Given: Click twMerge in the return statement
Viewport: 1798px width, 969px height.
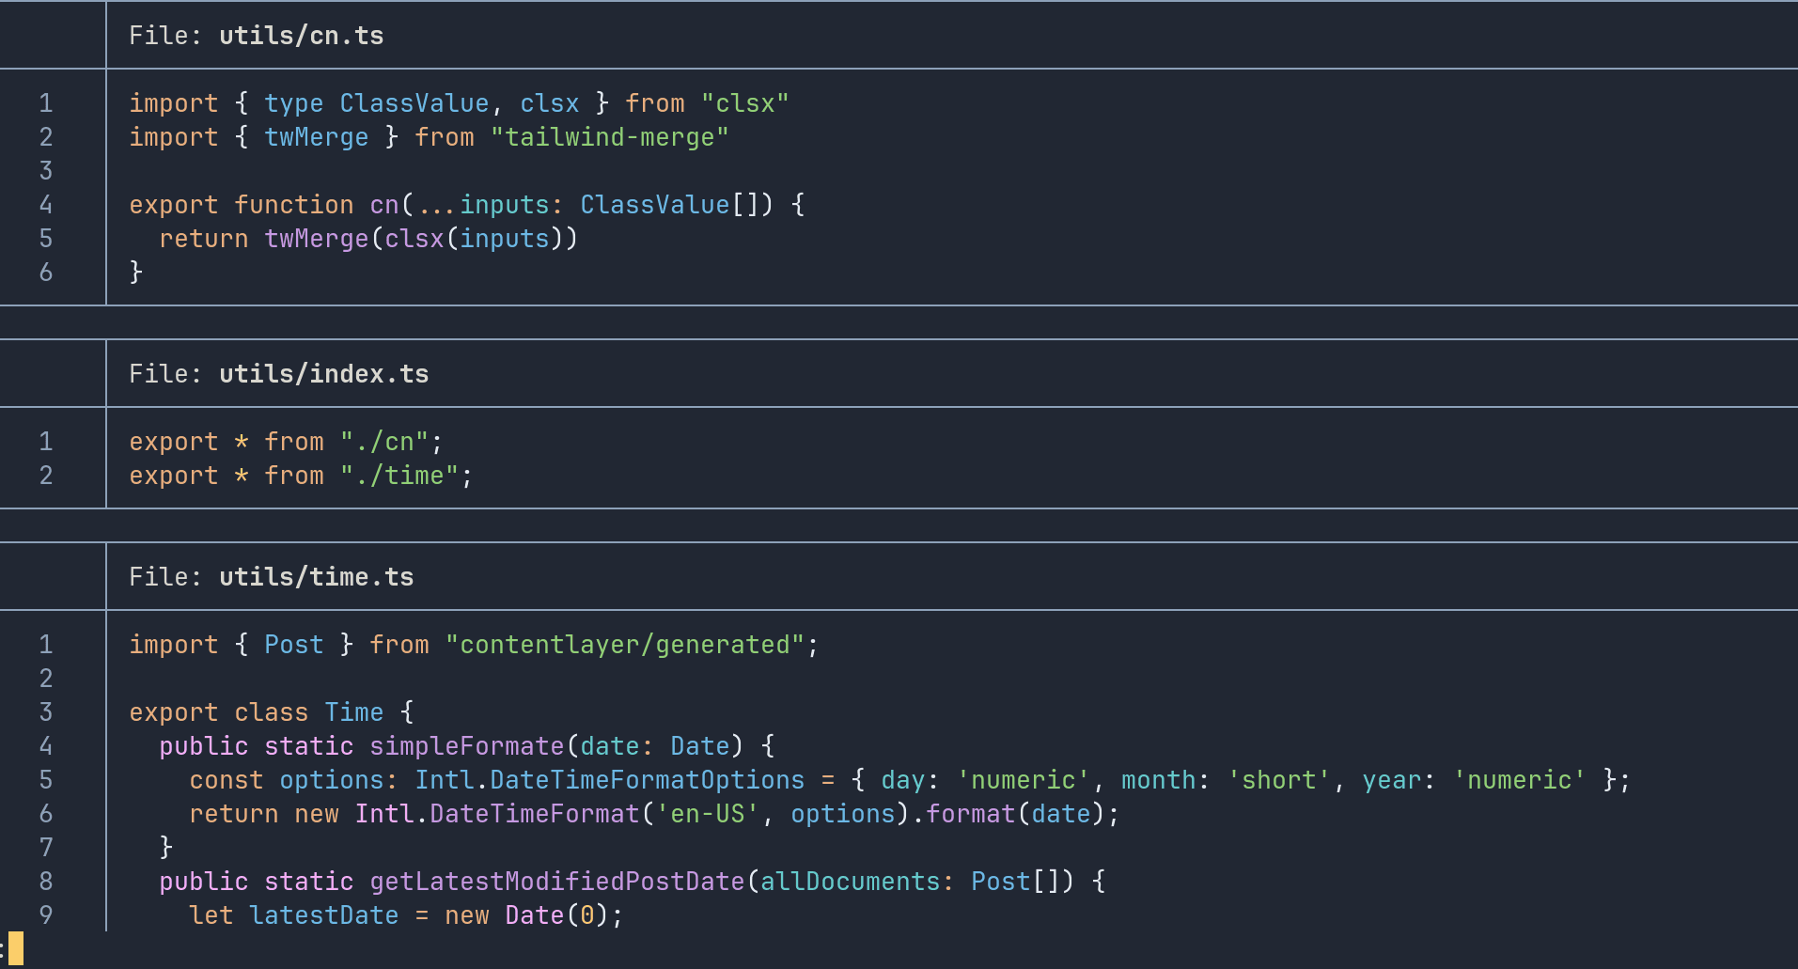Looking at the screenshot, I should [316, 239].
